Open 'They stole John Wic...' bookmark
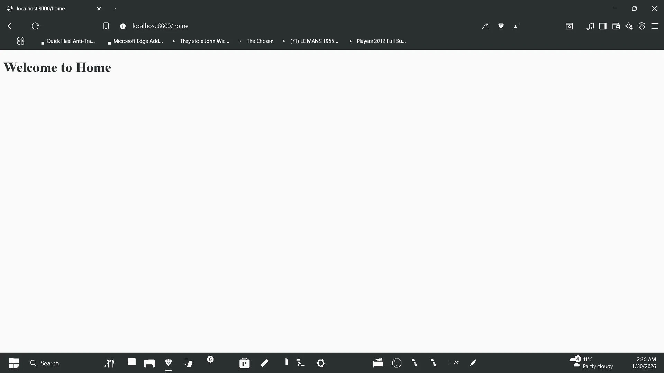 tap(204, 41)
